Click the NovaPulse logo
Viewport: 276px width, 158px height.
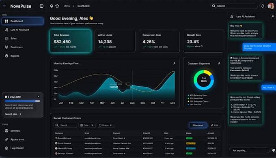point(21,6)
